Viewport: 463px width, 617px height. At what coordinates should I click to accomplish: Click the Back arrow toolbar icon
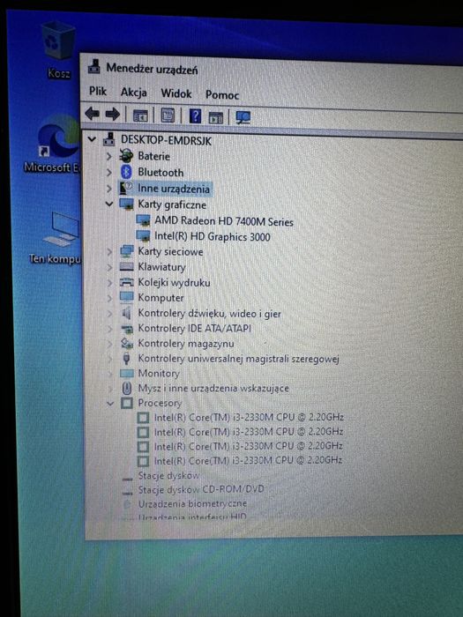tap(92, 114)
